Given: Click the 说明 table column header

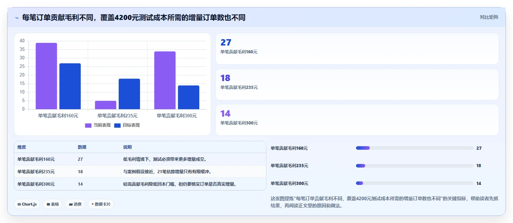Looking at the screenshot, I should tap(128, 147).
